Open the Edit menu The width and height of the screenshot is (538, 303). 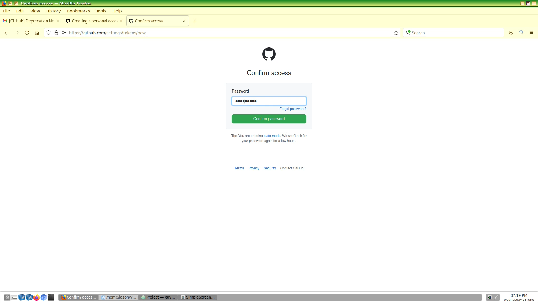click(x=20, y=11)
